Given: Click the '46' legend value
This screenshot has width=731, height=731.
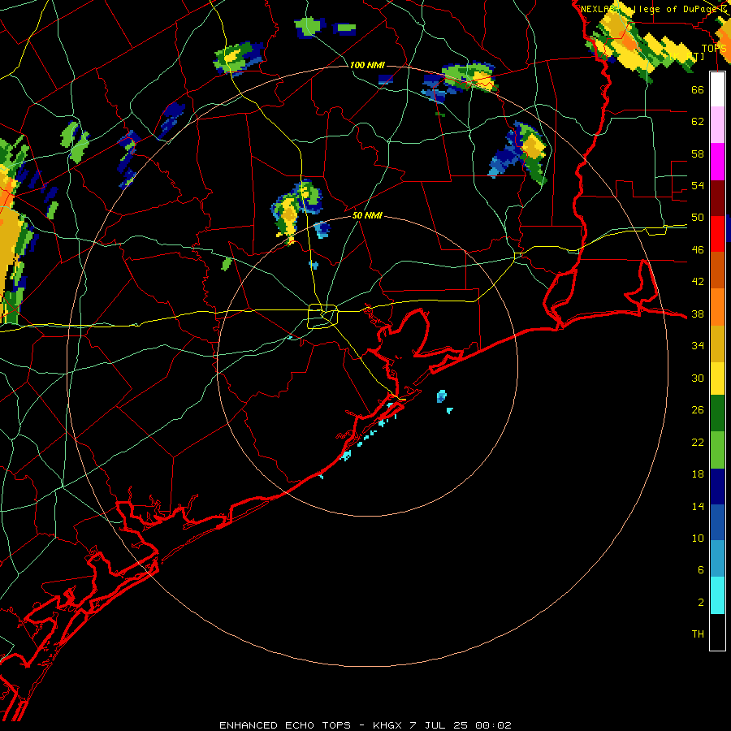Looking at the screenshot, I should [698, 250].
